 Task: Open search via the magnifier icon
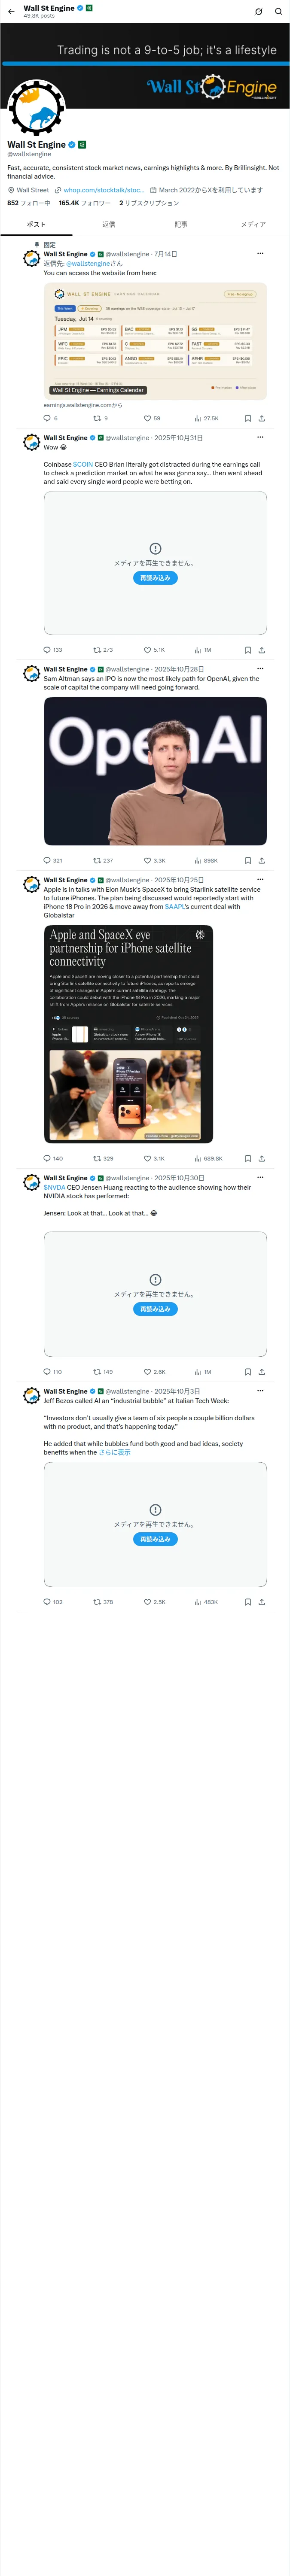tap(278, 11)
